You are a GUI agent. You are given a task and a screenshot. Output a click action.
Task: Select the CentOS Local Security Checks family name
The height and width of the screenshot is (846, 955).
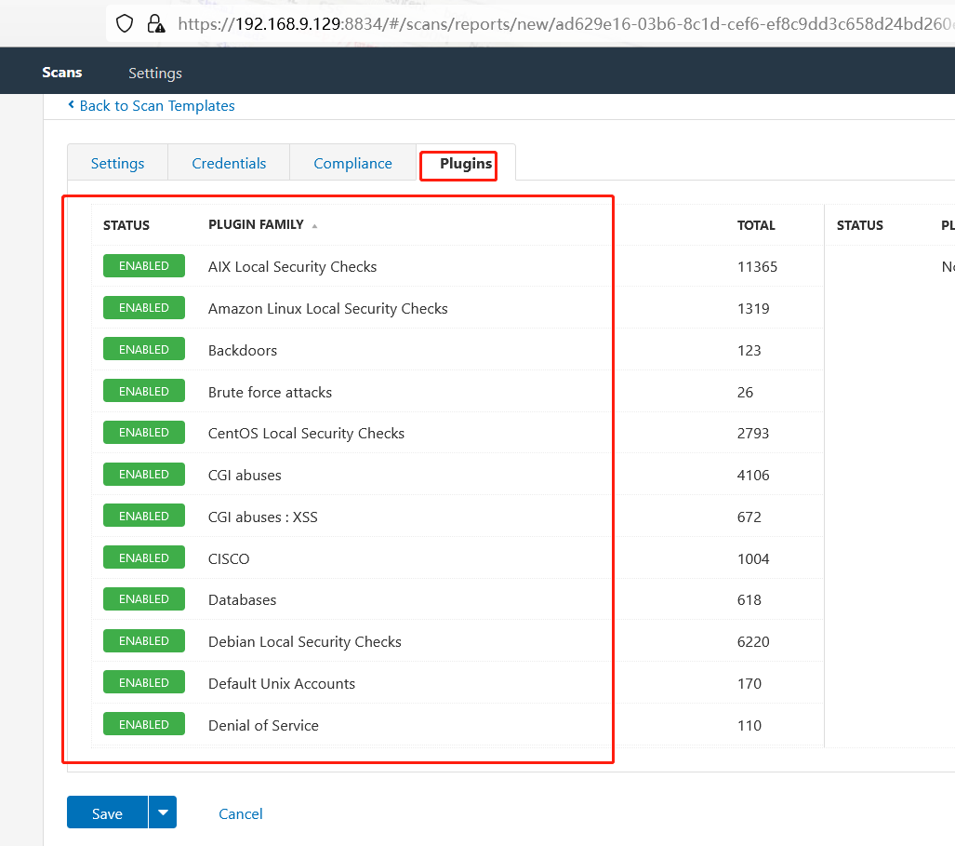pos(306,434)
